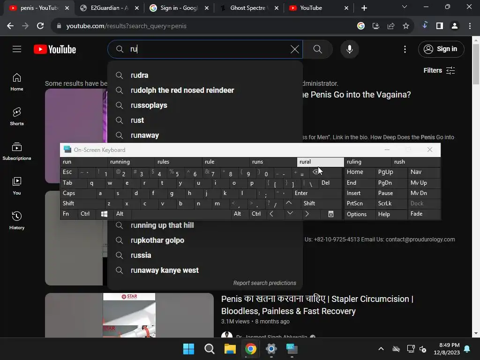Toggle the left Ctrl key on the keyboard

point(87,214)
